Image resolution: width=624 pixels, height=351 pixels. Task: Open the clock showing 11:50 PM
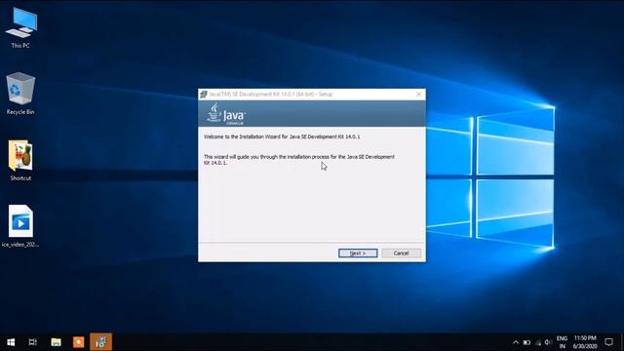tap(585, 342)
